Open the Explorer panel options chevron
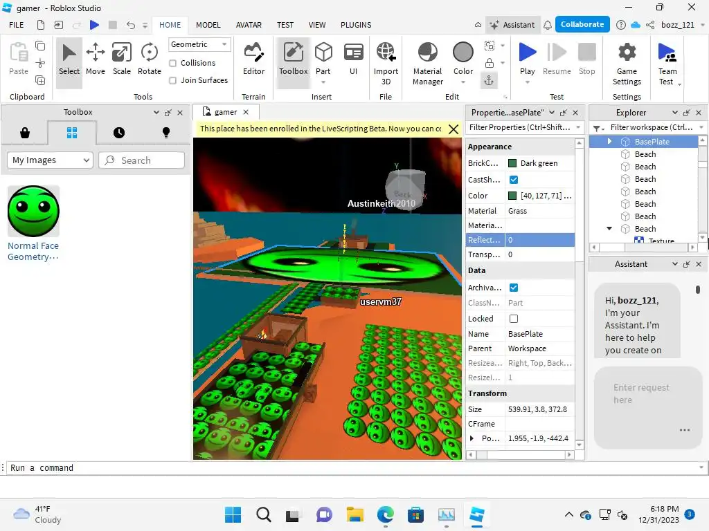Screen dimensions: 709x531 [x=674, y=113]
